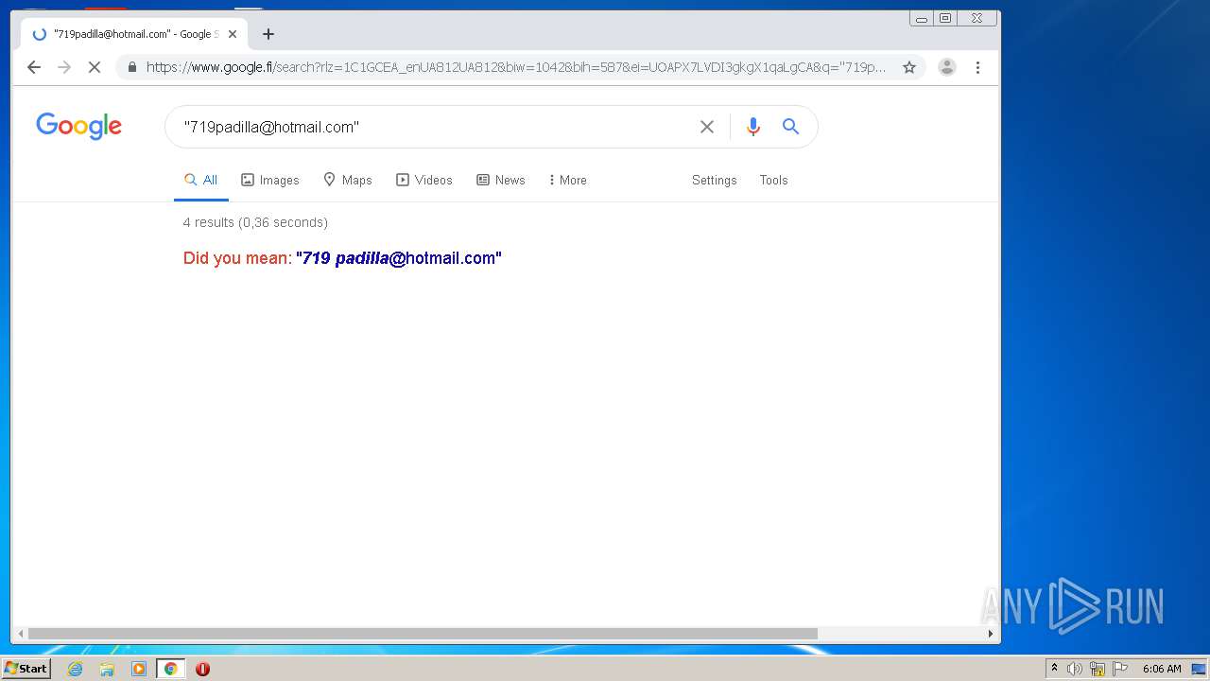Select the "Did you mean:" text
This screenshot has width=1210, height=681.
(x=237, y=258)
